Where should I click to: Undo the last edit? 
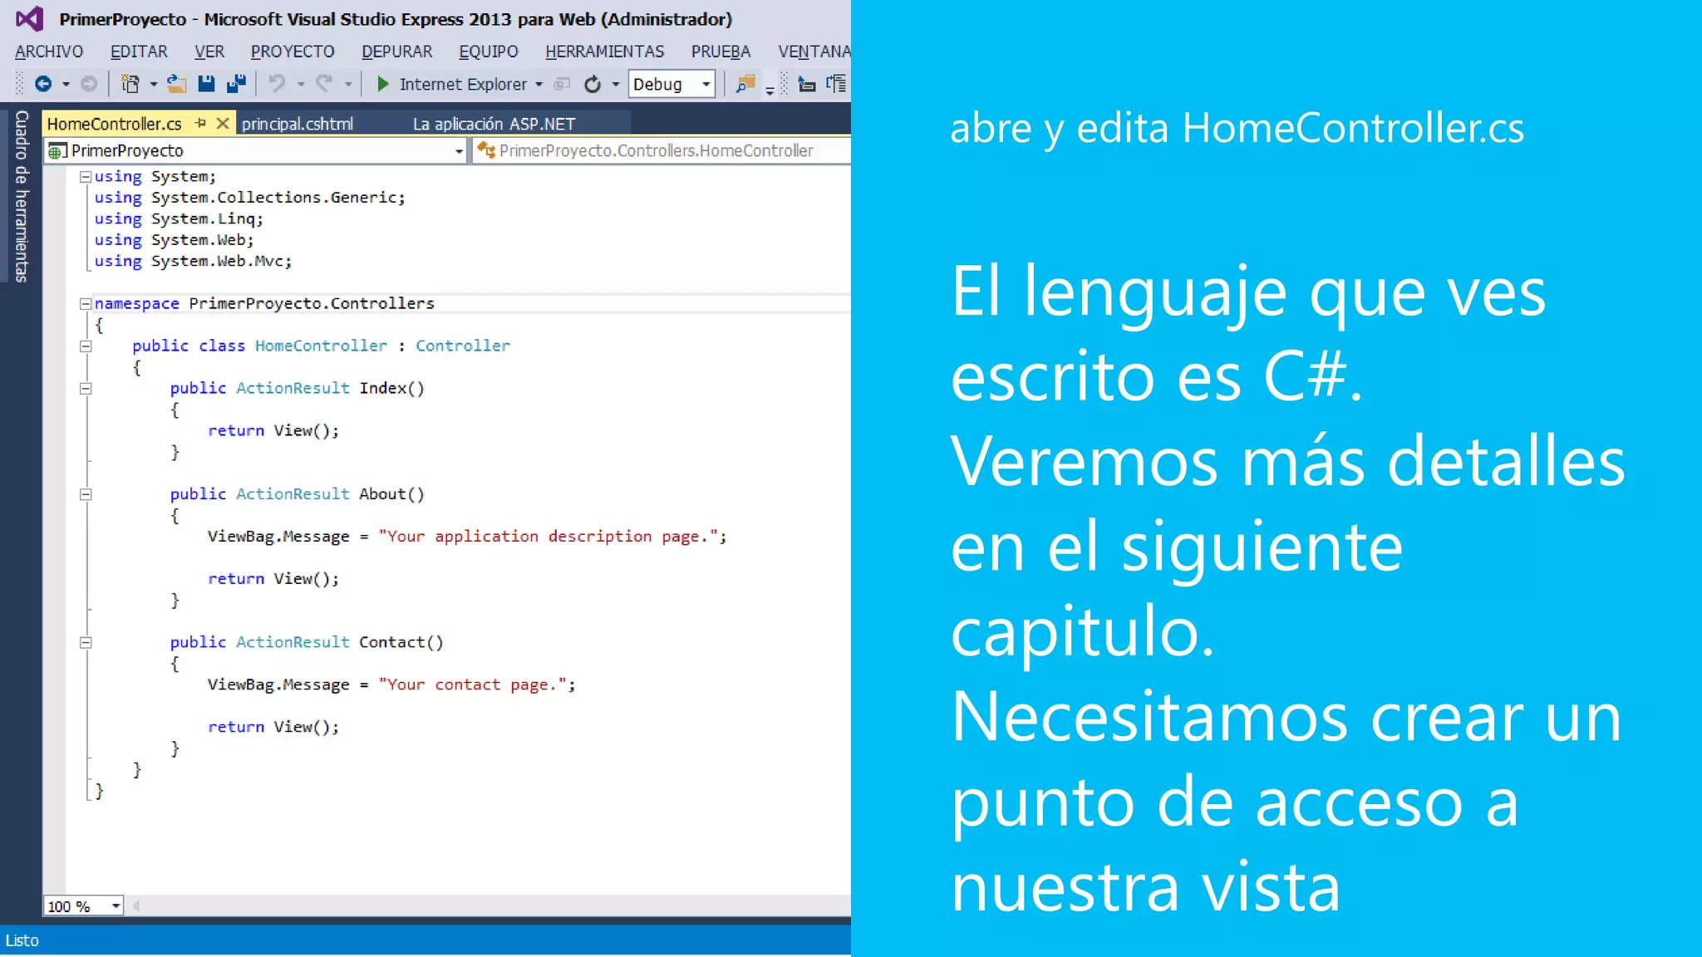point(278,84)
